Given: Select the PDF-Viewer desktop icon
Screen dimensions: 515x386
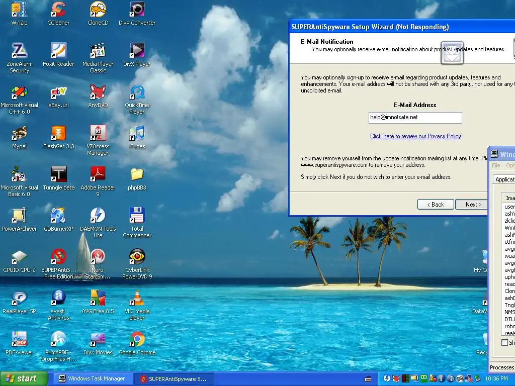Looking at the screenshot, I should 19,344.
